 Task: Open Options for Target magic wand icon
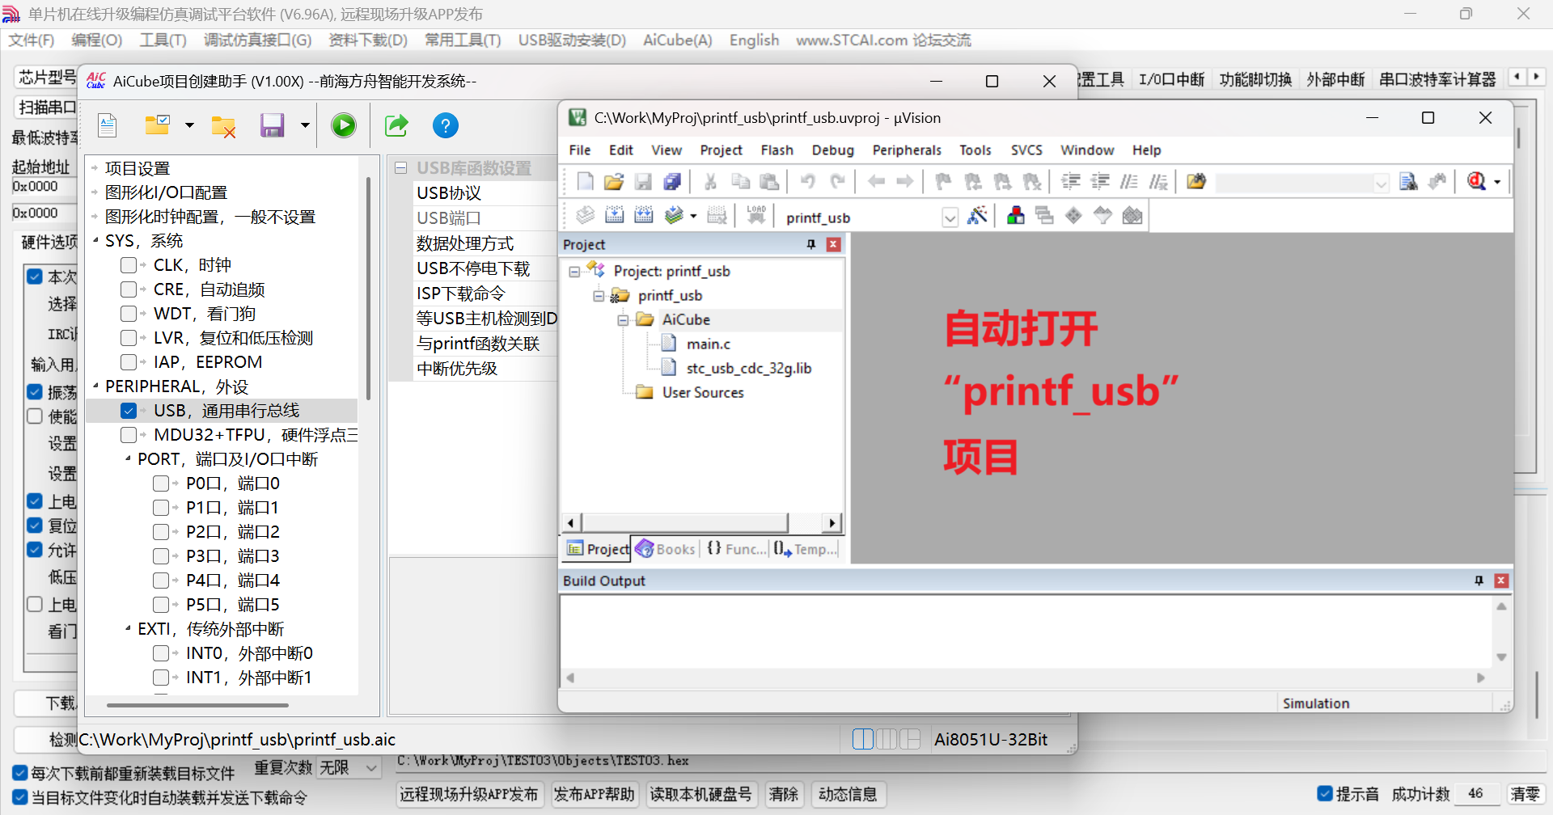coord(977,215)
